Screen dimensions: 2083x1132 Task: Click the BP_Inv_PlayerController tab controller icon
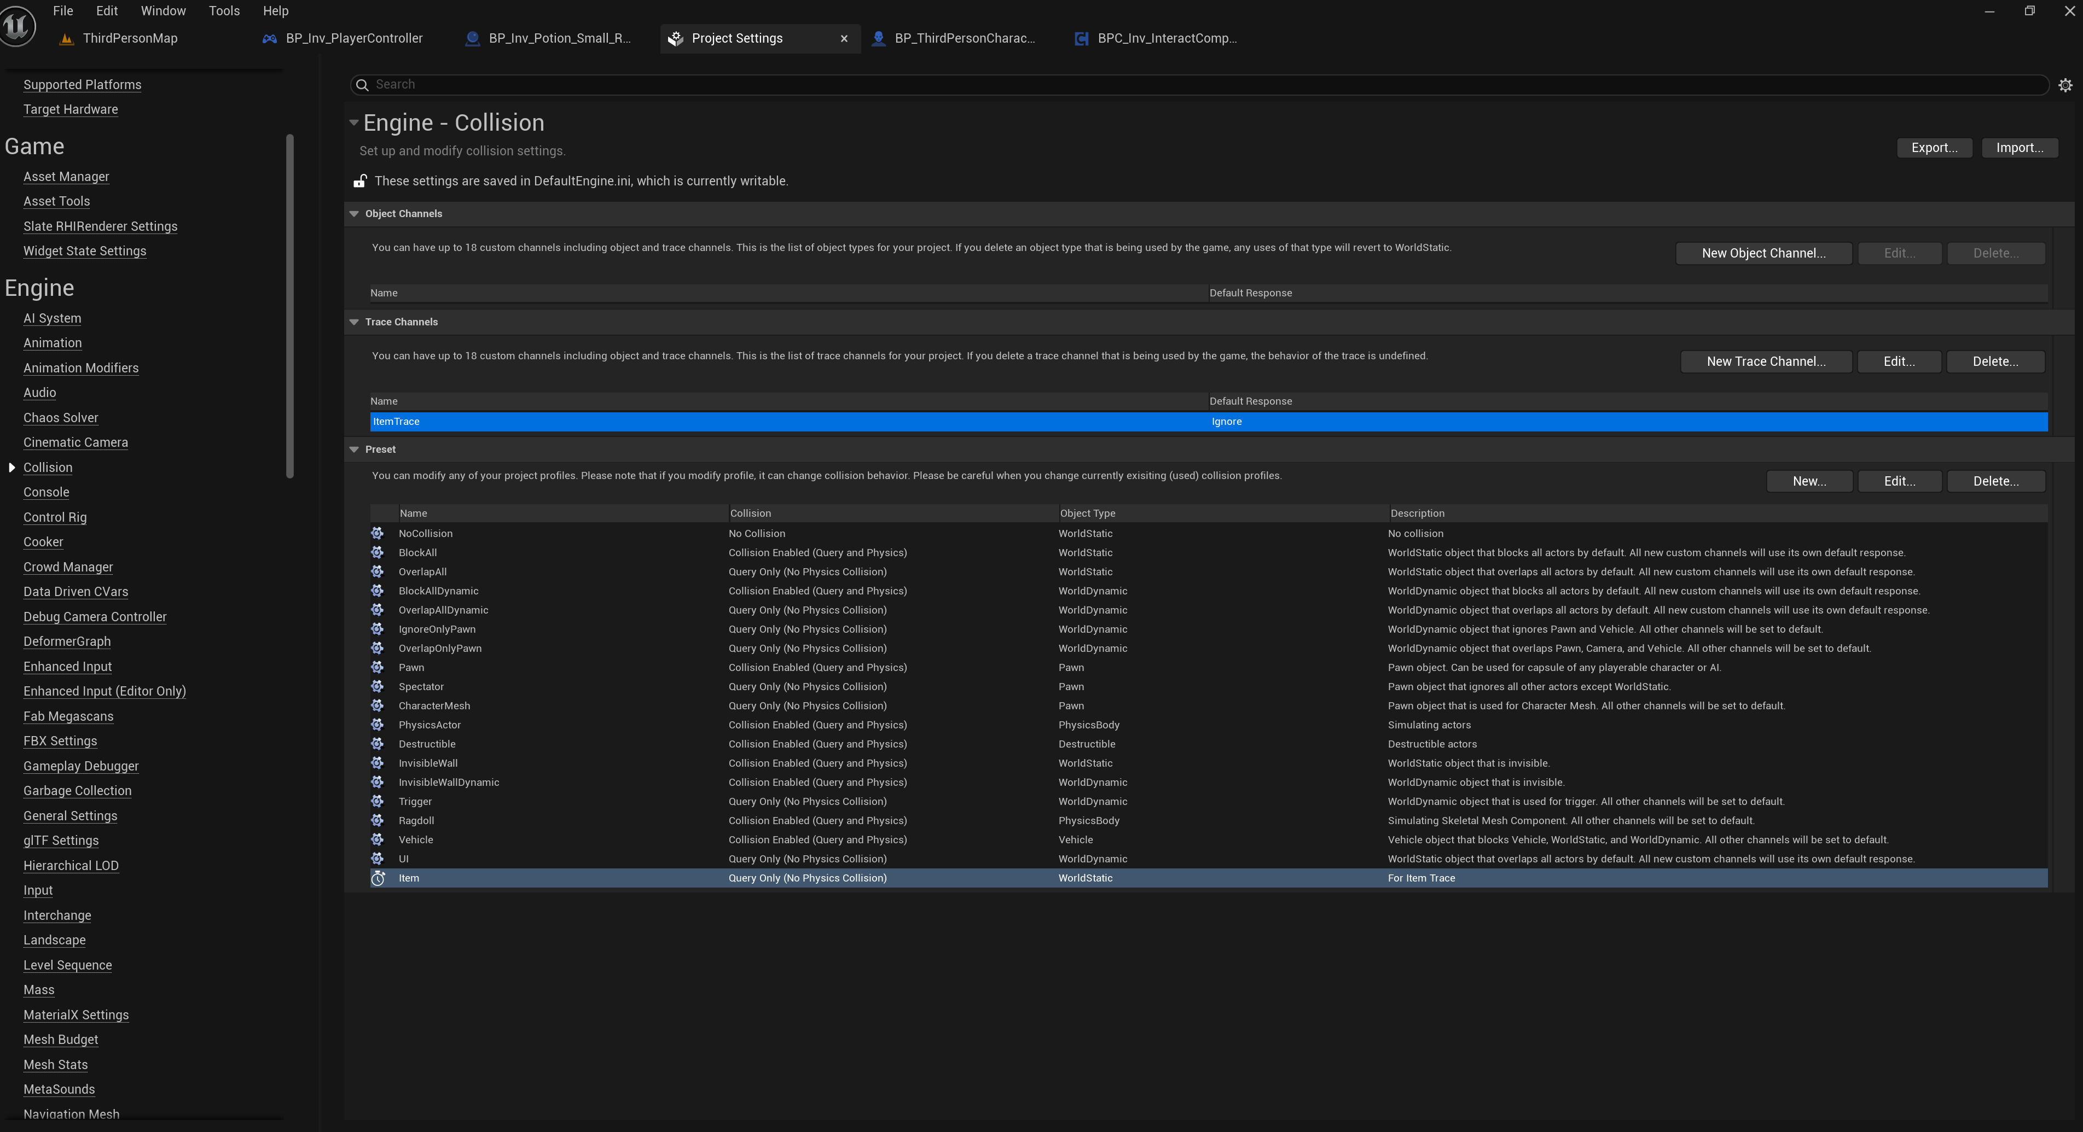[x=269, y=39]
